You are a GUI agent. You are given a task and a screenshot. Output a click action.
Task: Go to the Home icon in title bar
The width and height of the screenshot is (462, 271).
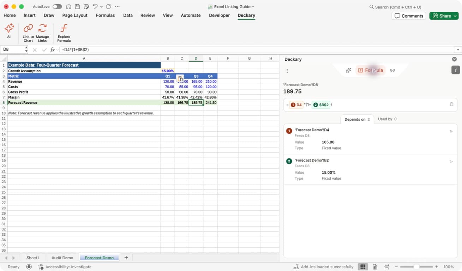point(68,7)
